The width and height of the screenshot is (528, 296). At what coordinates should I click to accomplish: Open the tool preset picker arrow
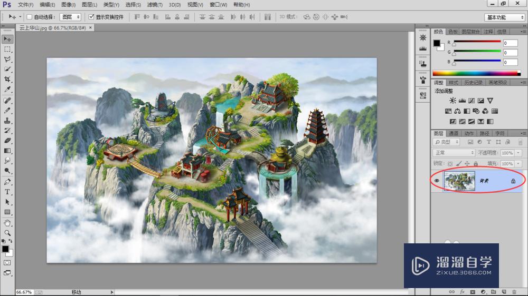coord(20,17)
